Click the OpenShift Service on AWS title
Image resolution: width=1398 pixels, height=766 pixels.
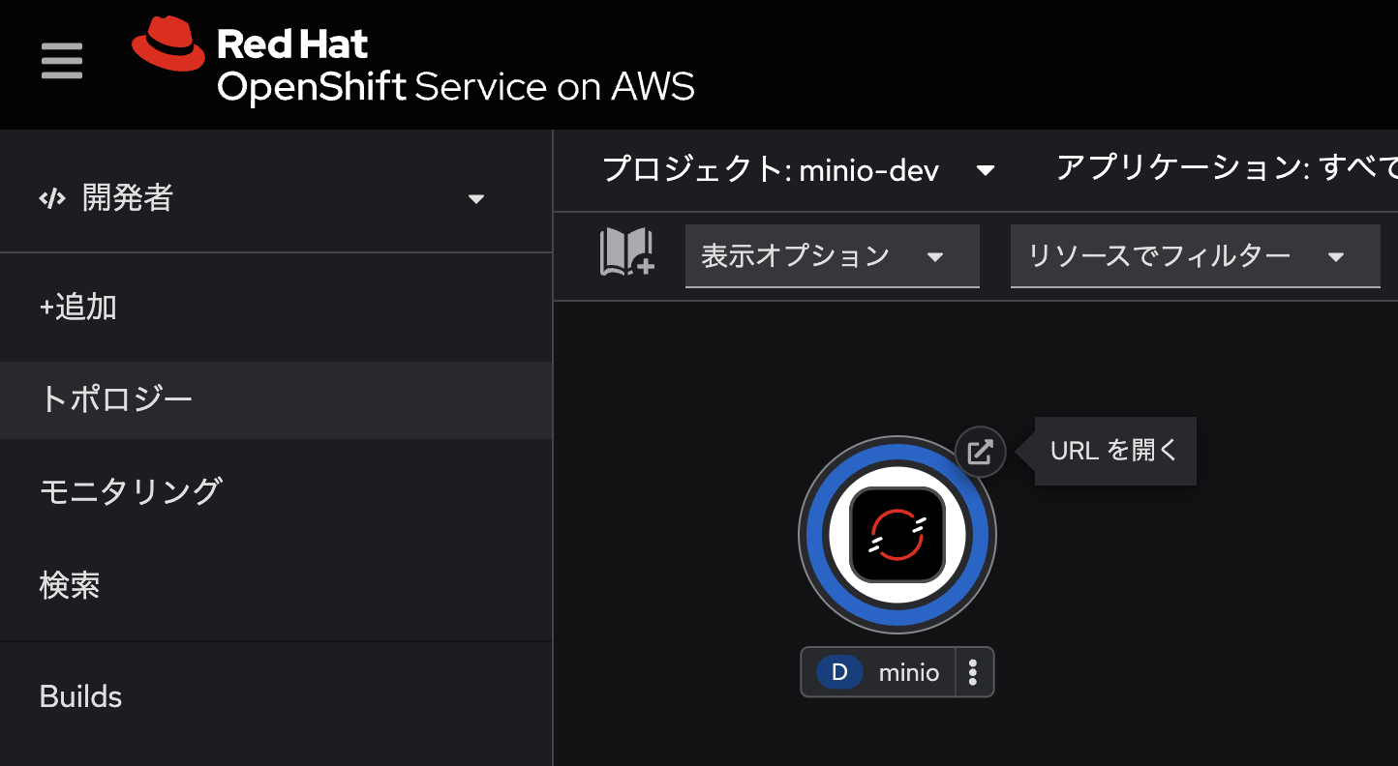[456, 87]
